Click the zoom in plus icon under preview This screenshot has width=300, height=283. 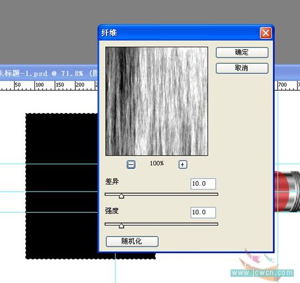pyautogui.click(x=183, y=164)
